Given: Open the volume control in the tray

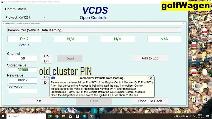Looking at the screenshot, I should click(180, 116).
